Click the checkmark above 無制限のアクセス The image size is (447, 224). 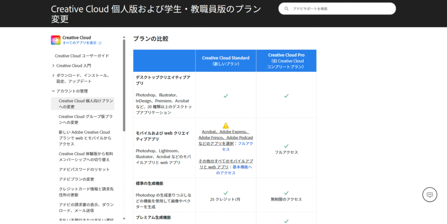coord(286,193)
